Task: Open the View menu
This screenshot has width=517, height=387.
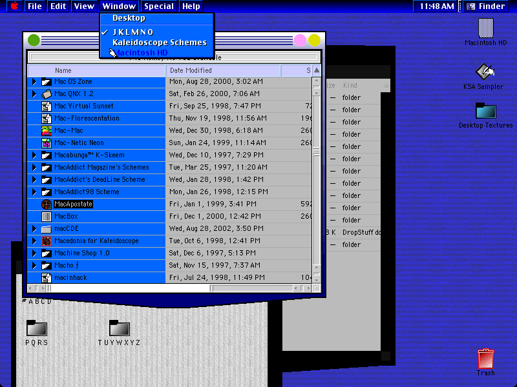Action: 84,6
